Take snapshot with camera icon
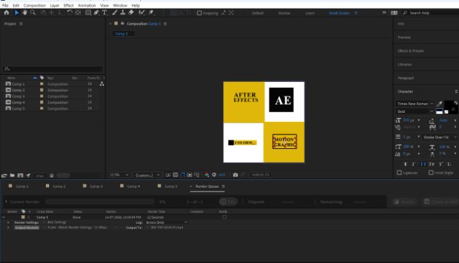 pos(235,175)
